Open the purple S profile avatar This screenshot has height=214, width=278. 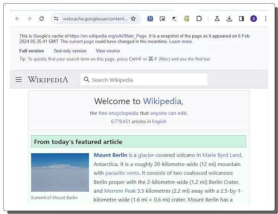click(x=253, y=19)
